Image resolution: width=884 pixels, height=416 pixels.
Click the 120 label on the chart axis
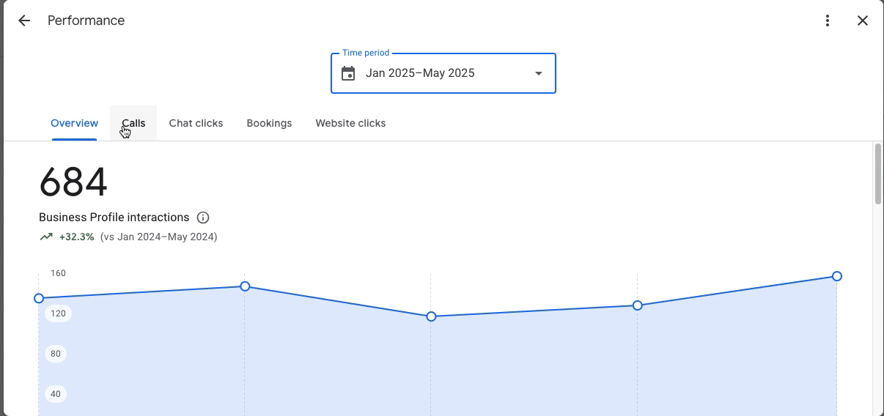click(x=58, y=313)
